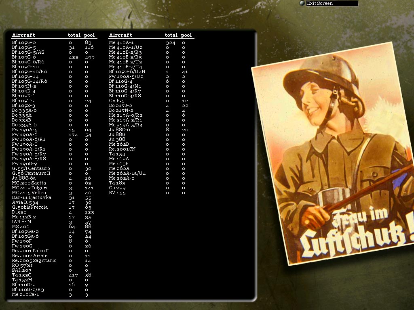Select the Re.2005 Sagittario aircraft row

(54, 260)
